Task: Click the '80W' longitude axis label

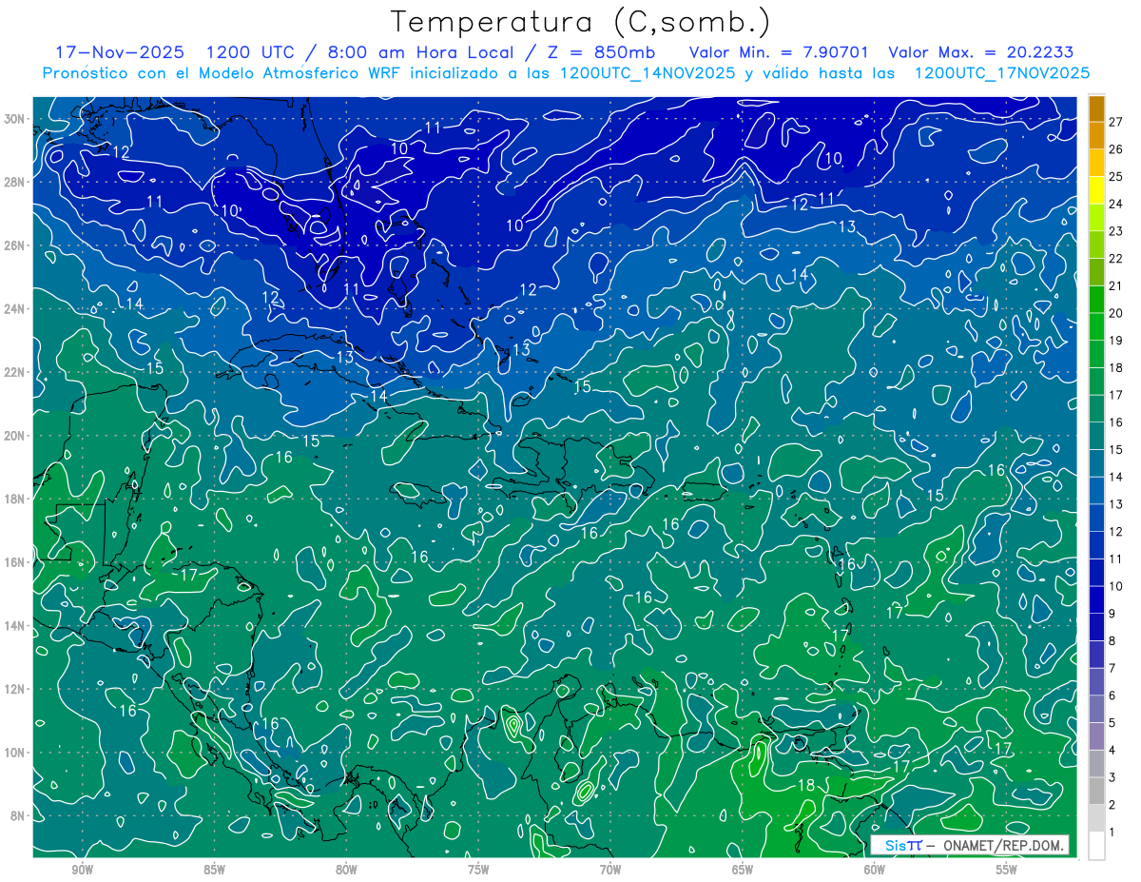Action: (x=346, y=871)
